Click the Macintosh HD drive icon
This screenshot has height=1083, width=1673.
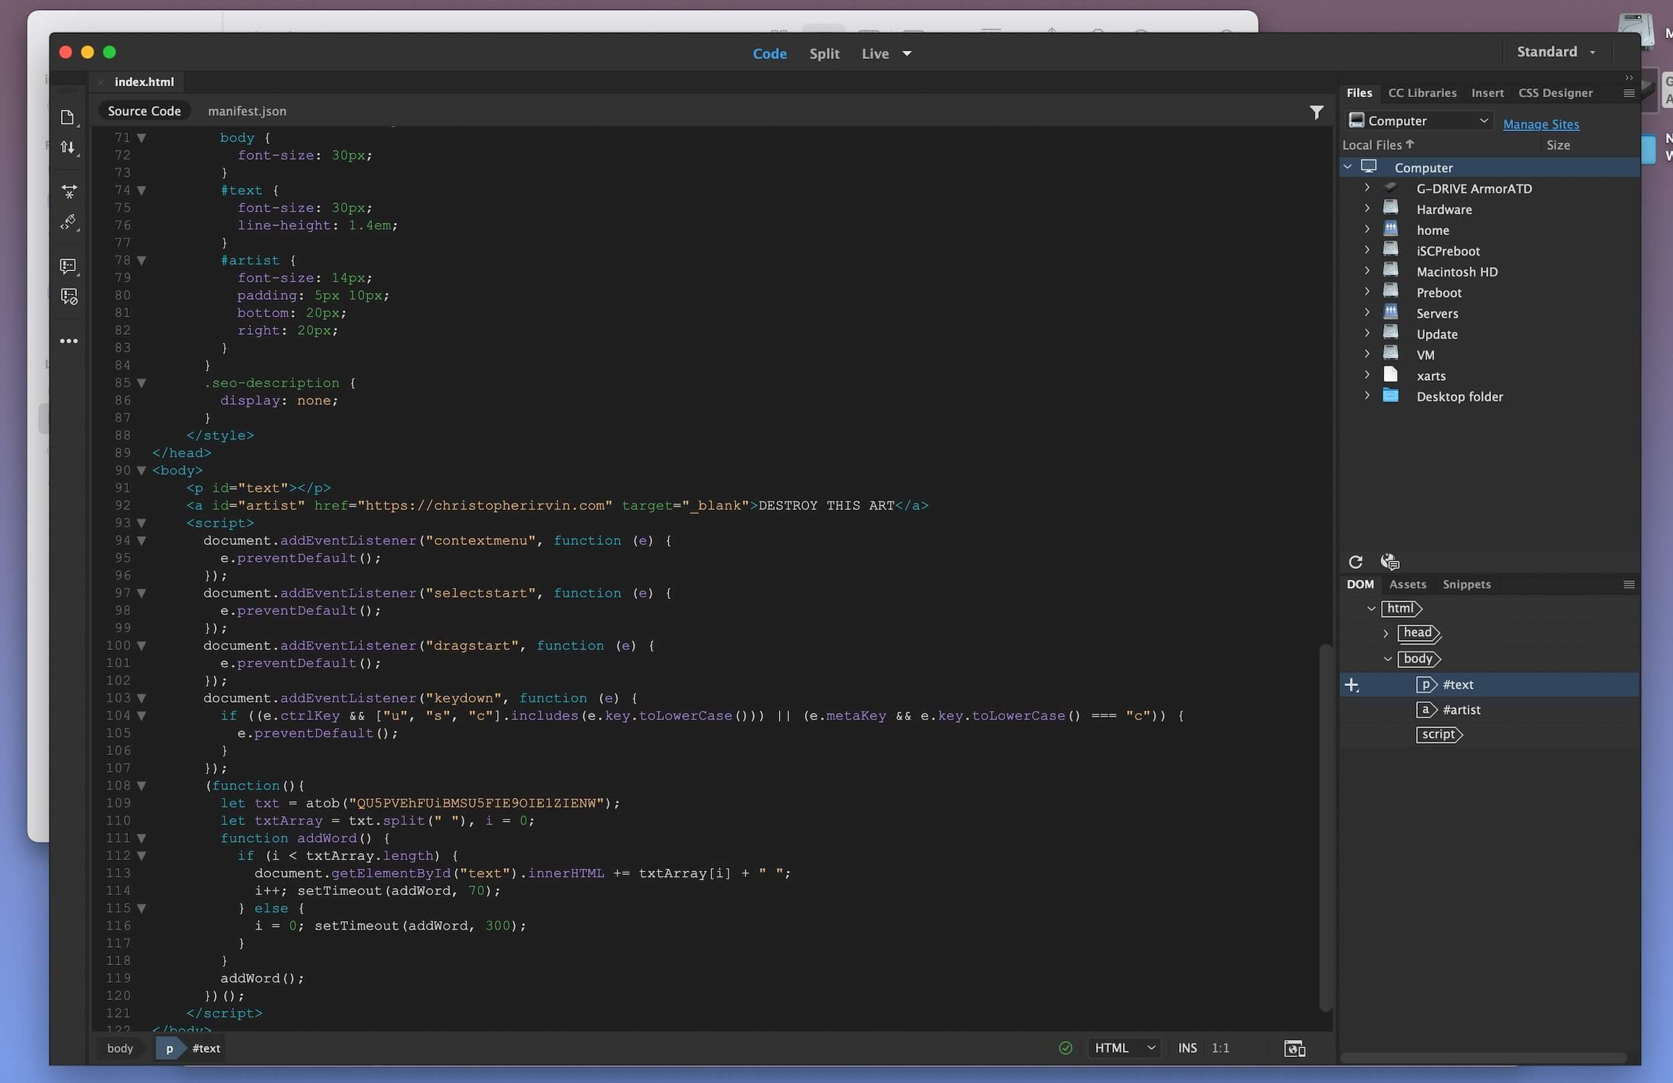1390,270
